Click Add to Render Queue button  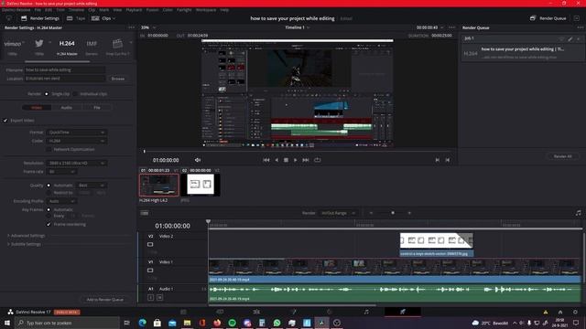[105, 300]
